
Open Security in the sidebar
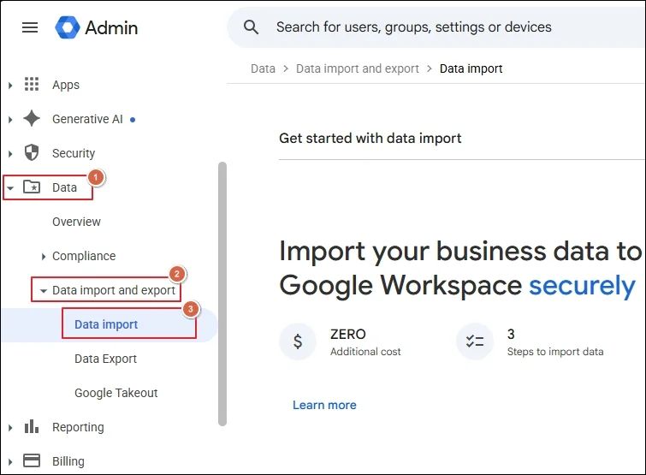(74, 153)
